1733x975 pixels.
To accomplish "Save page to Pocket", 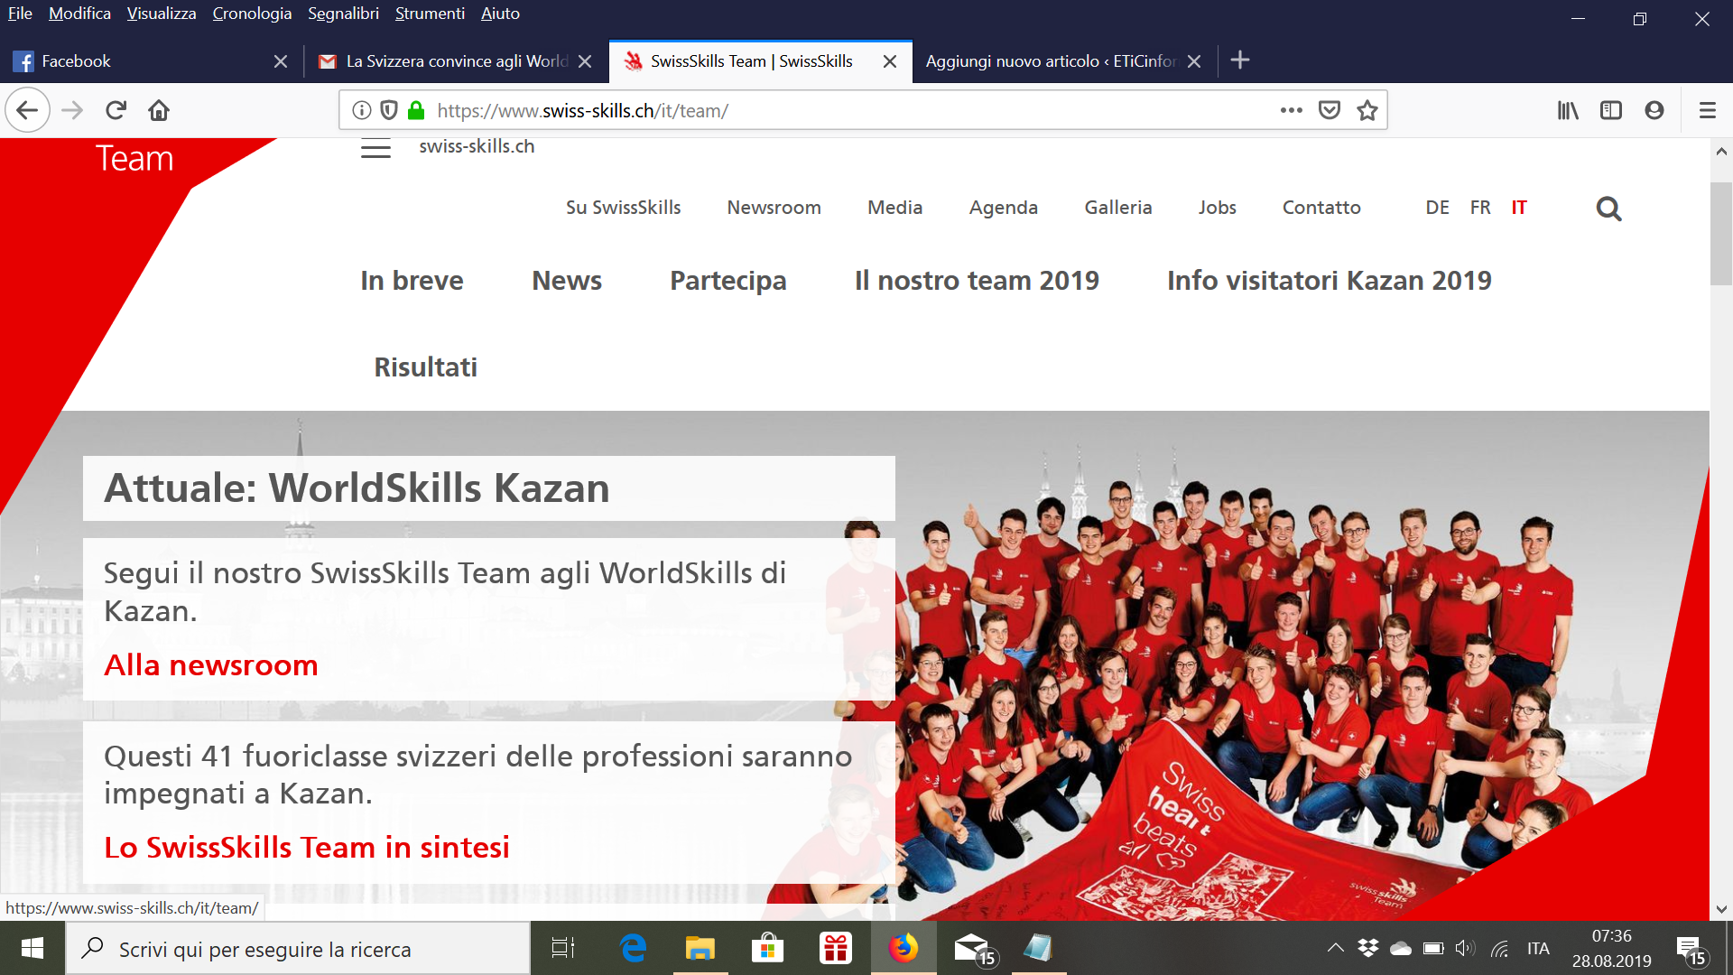I will point(1330,110).
